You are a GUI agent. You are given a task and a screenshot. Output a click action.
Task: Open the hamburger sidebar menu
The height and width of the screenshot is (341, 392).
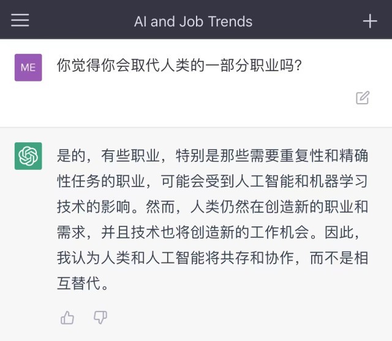click(x=20, y=20)
